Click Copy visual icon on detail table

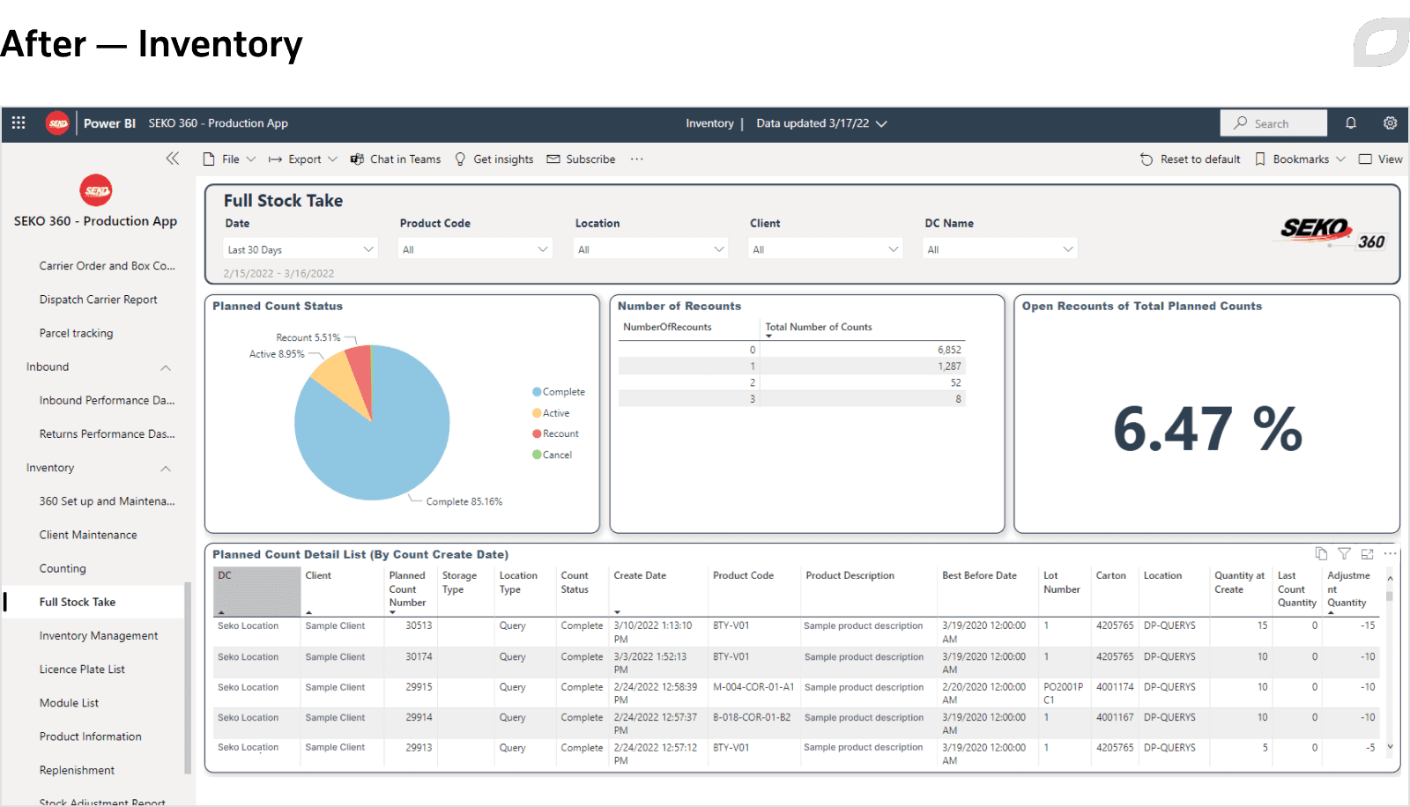point(1321,553)
